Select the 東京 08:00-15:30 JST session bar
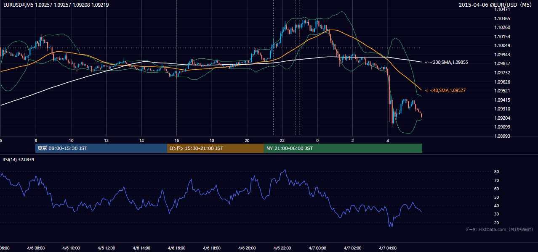The image size is (538, 252). click(101, 148)
